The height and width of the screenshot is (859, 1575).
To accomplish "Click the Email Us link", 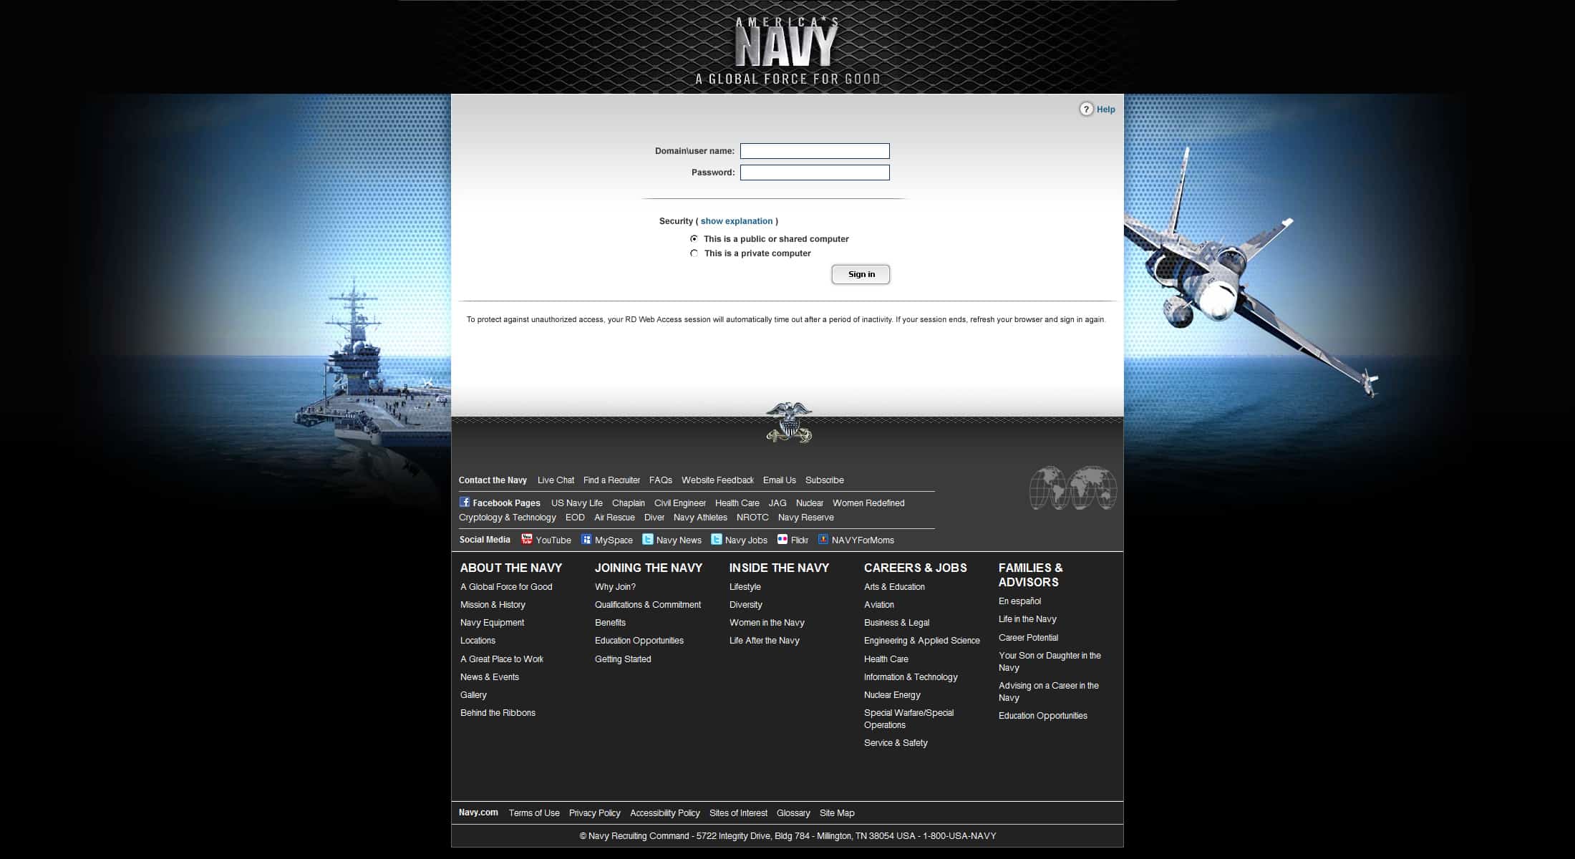I will (x=780, y=480).
